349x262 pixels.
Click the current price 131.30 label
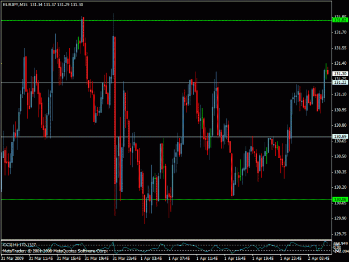340,73
